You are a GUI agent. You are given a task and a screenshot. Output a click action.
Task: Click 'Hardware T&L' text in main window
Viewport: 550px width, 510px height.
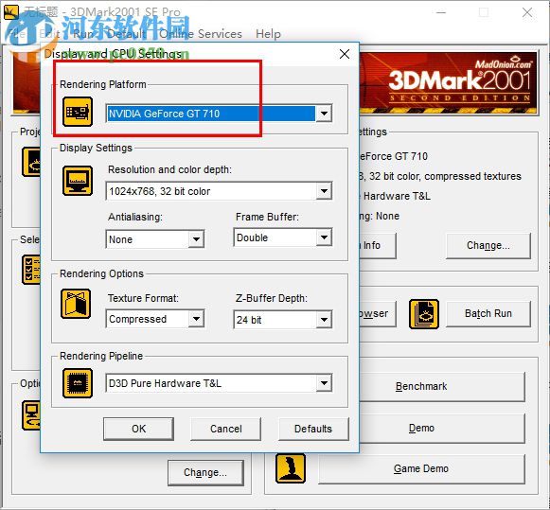[x=397, y=196]
